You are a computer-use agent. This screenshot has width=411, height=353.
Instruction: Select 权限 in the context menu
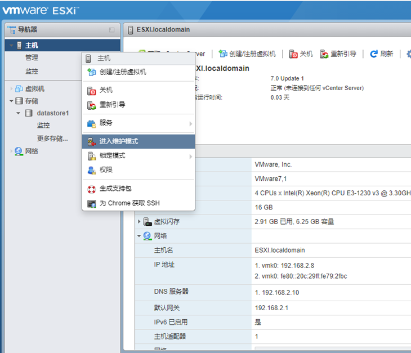pyautogui.click(x=139, y=170)
